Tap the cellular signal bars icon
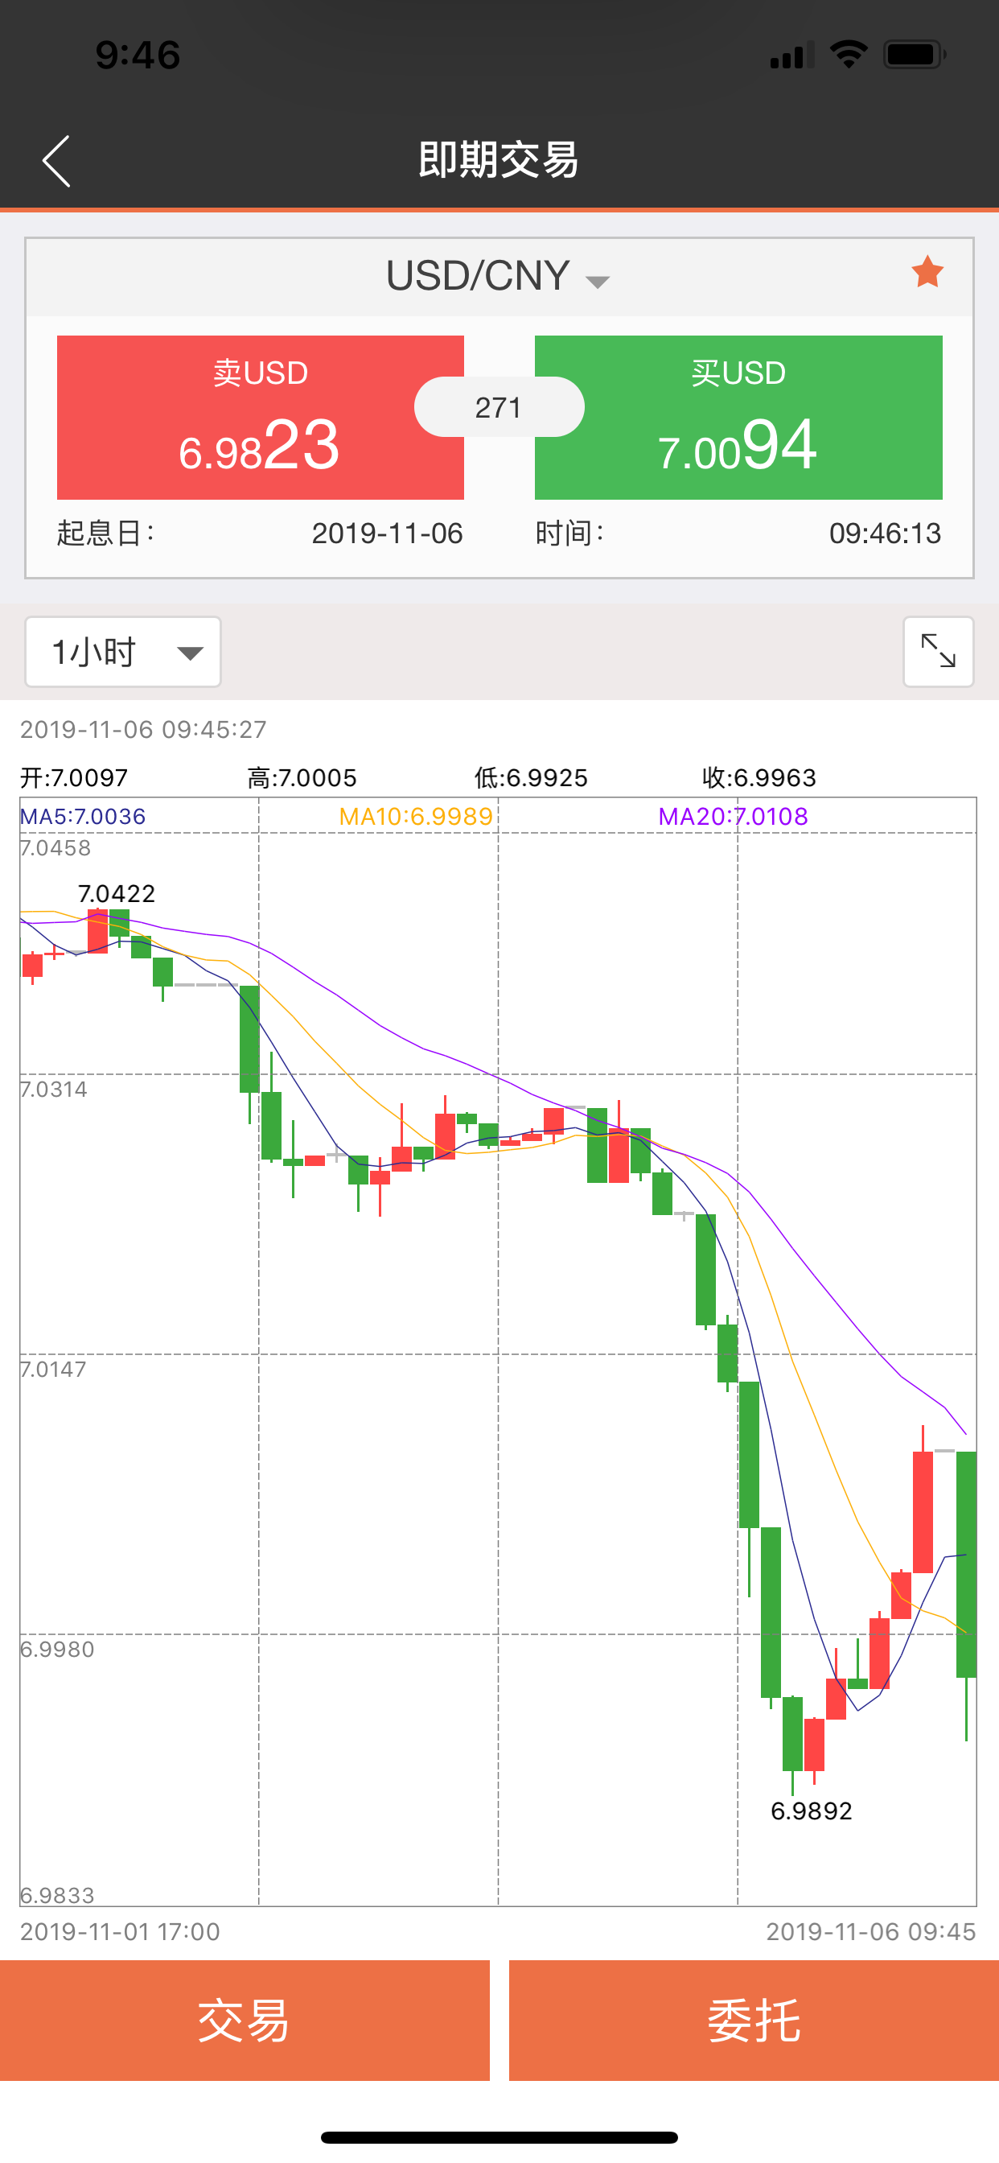 tap(791, 55)
